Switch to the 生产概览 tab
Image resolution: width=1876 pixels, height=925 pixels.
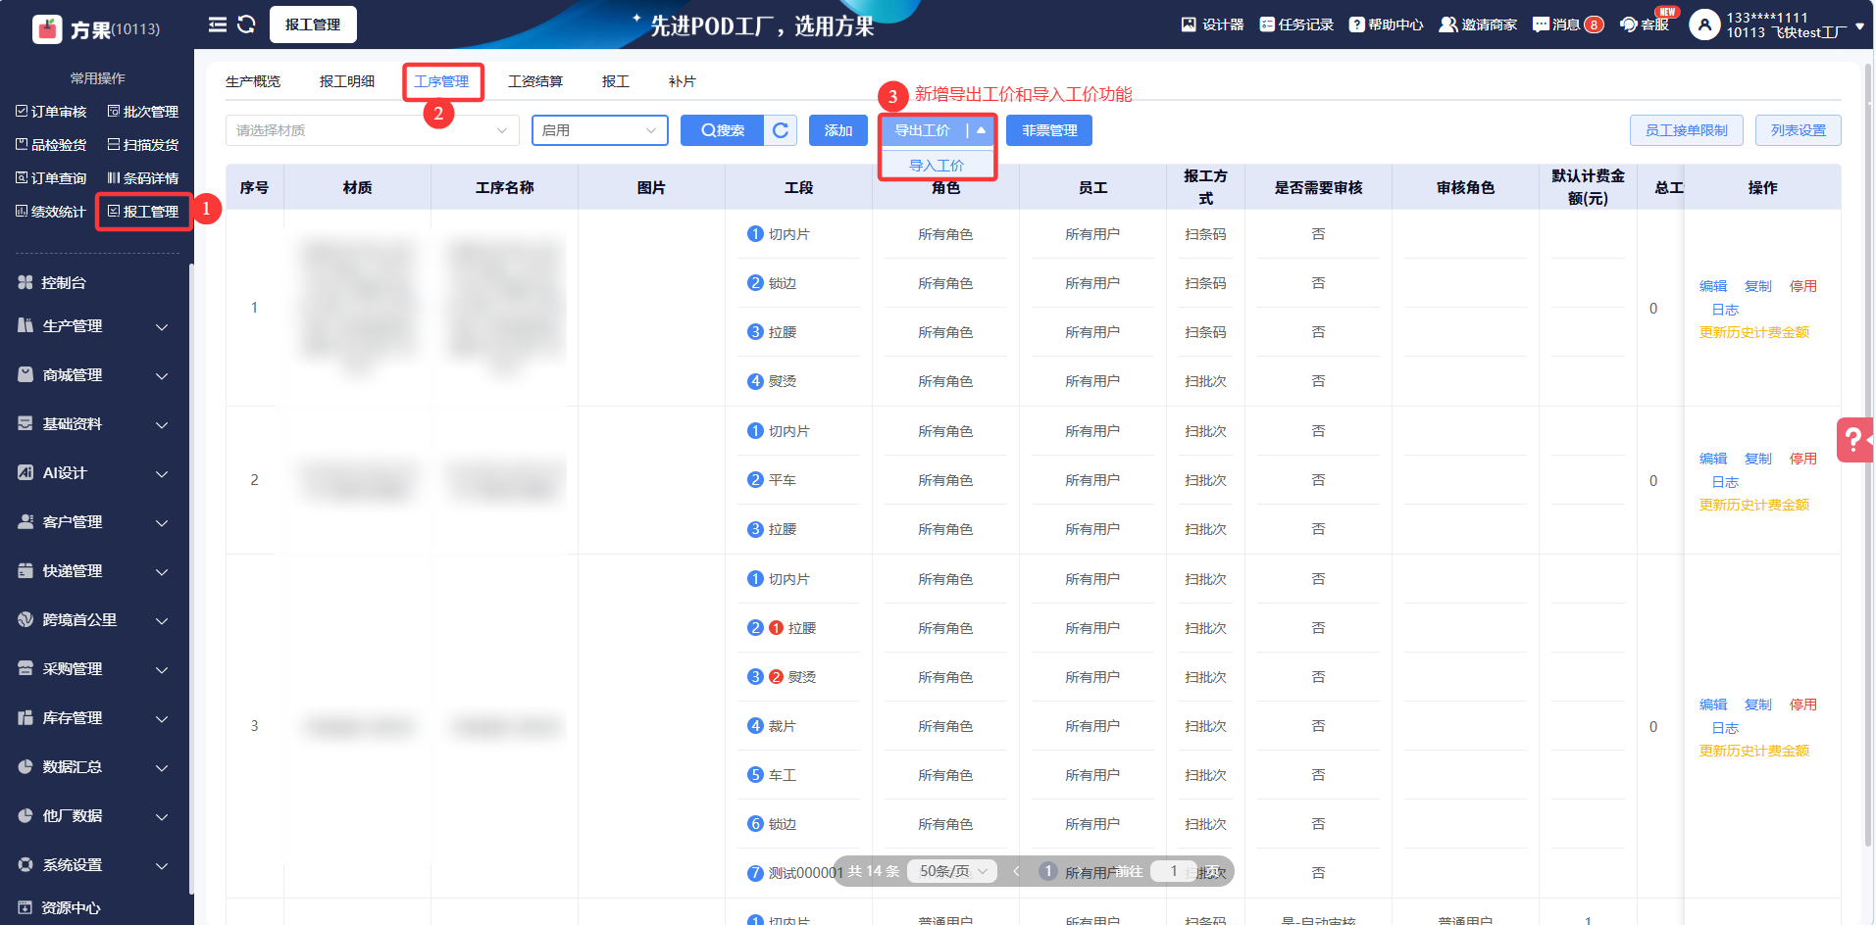[x=253, y=81]
